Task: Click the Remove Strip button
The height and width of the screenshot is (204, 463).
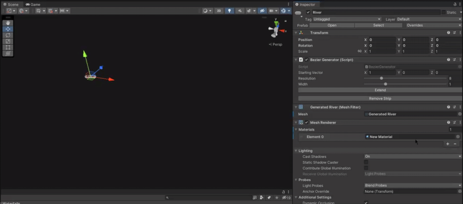Action: tap(380, 98)
